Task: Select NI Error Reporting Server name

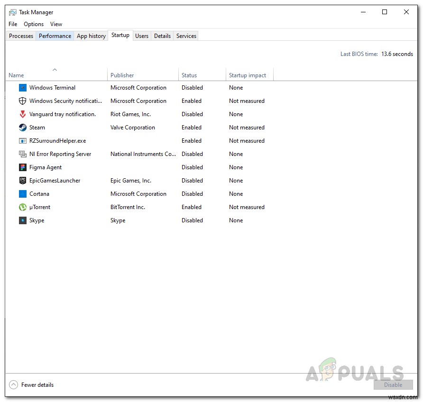Action: [60, 154]
